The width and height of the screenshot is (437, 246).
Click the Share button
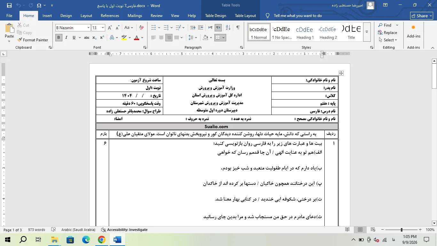[x=422, y=16]
